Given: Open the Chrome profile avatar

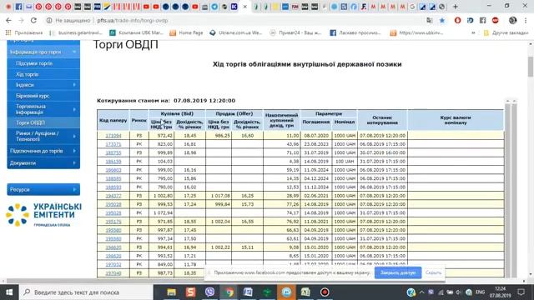Looking at the screenshot, I should tap(512, 20).
